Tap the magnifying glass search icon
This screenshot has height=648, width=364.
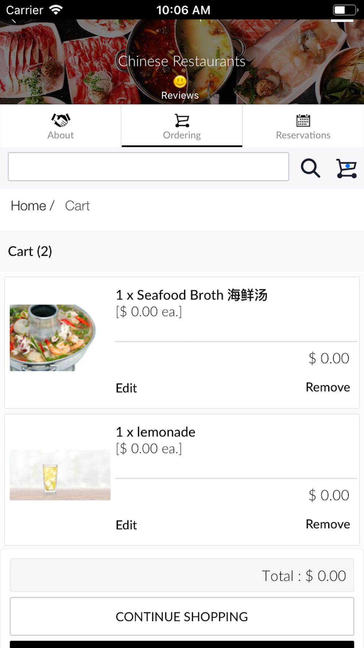pos(310,168)
